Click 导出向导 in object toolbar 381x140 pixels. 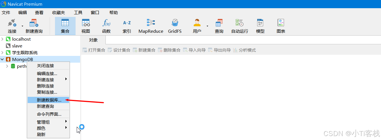coord(219,50)
